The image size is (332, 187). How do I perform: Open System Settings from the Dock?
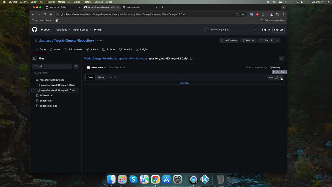click(177, 179)
